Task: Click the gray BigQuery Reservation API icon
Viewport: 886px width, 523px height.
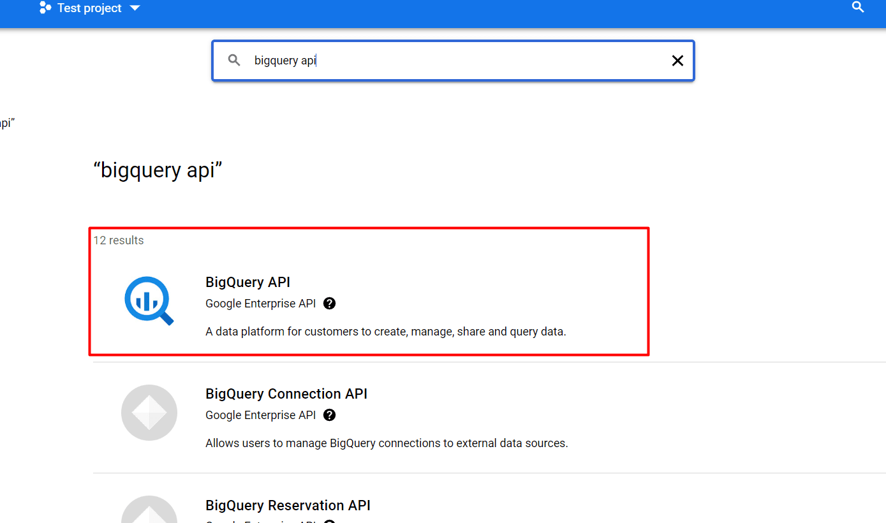Action: click(x=149, y=510)
